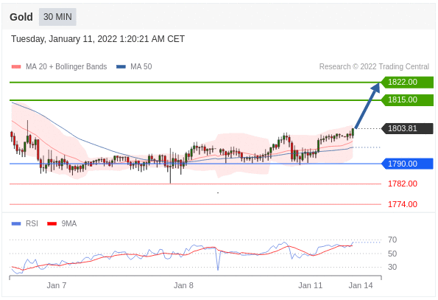Click the blue upward forecast arrow
This screenshot has width=438, height=300.
point(367,105)
